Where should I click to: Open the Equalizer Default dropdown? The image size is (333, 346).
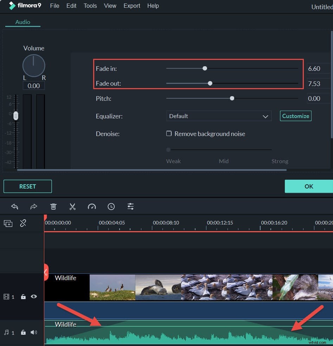(x=219, y=116)
